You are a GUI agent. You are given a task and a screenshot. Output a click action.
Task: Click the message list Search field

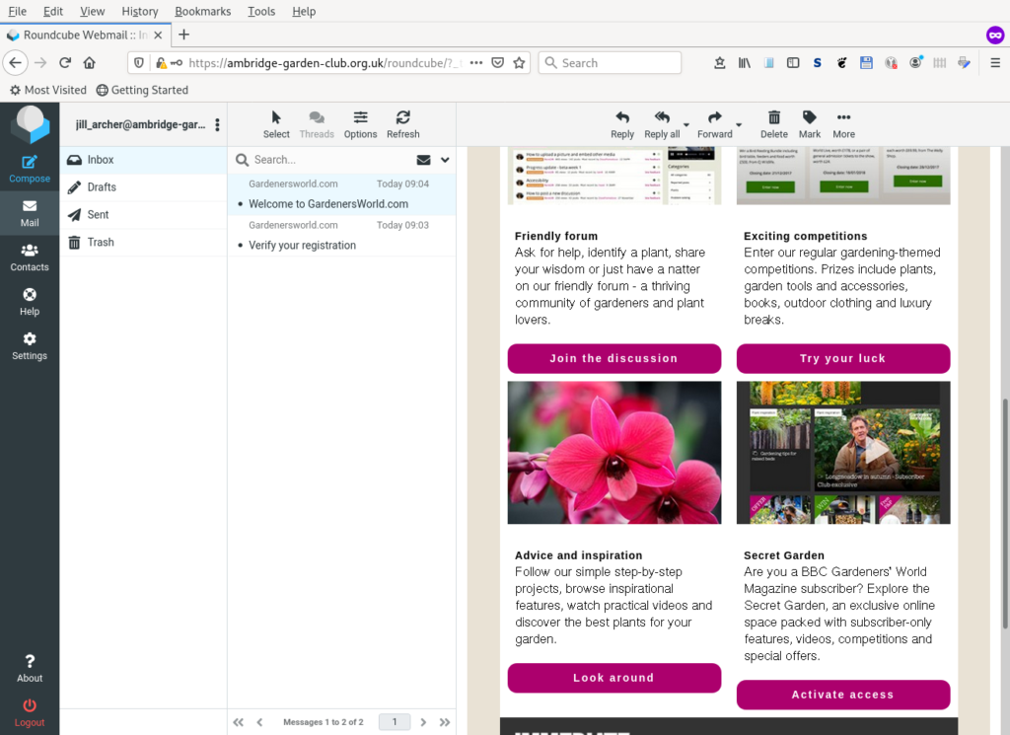[x=330, y=160]
